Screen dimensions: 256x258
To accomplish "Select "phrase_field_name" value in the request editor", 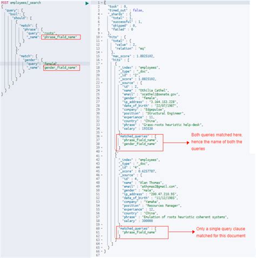I will tap(60, 37).
